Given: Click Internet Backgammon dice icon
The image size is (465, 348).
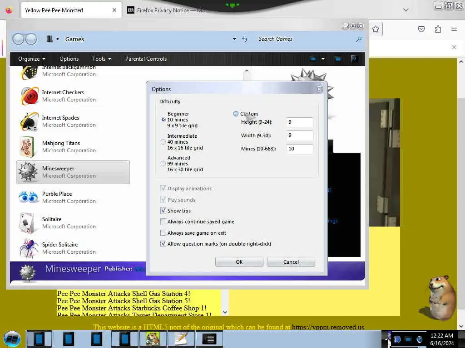Looking at the screenshot, I should 30,73.
